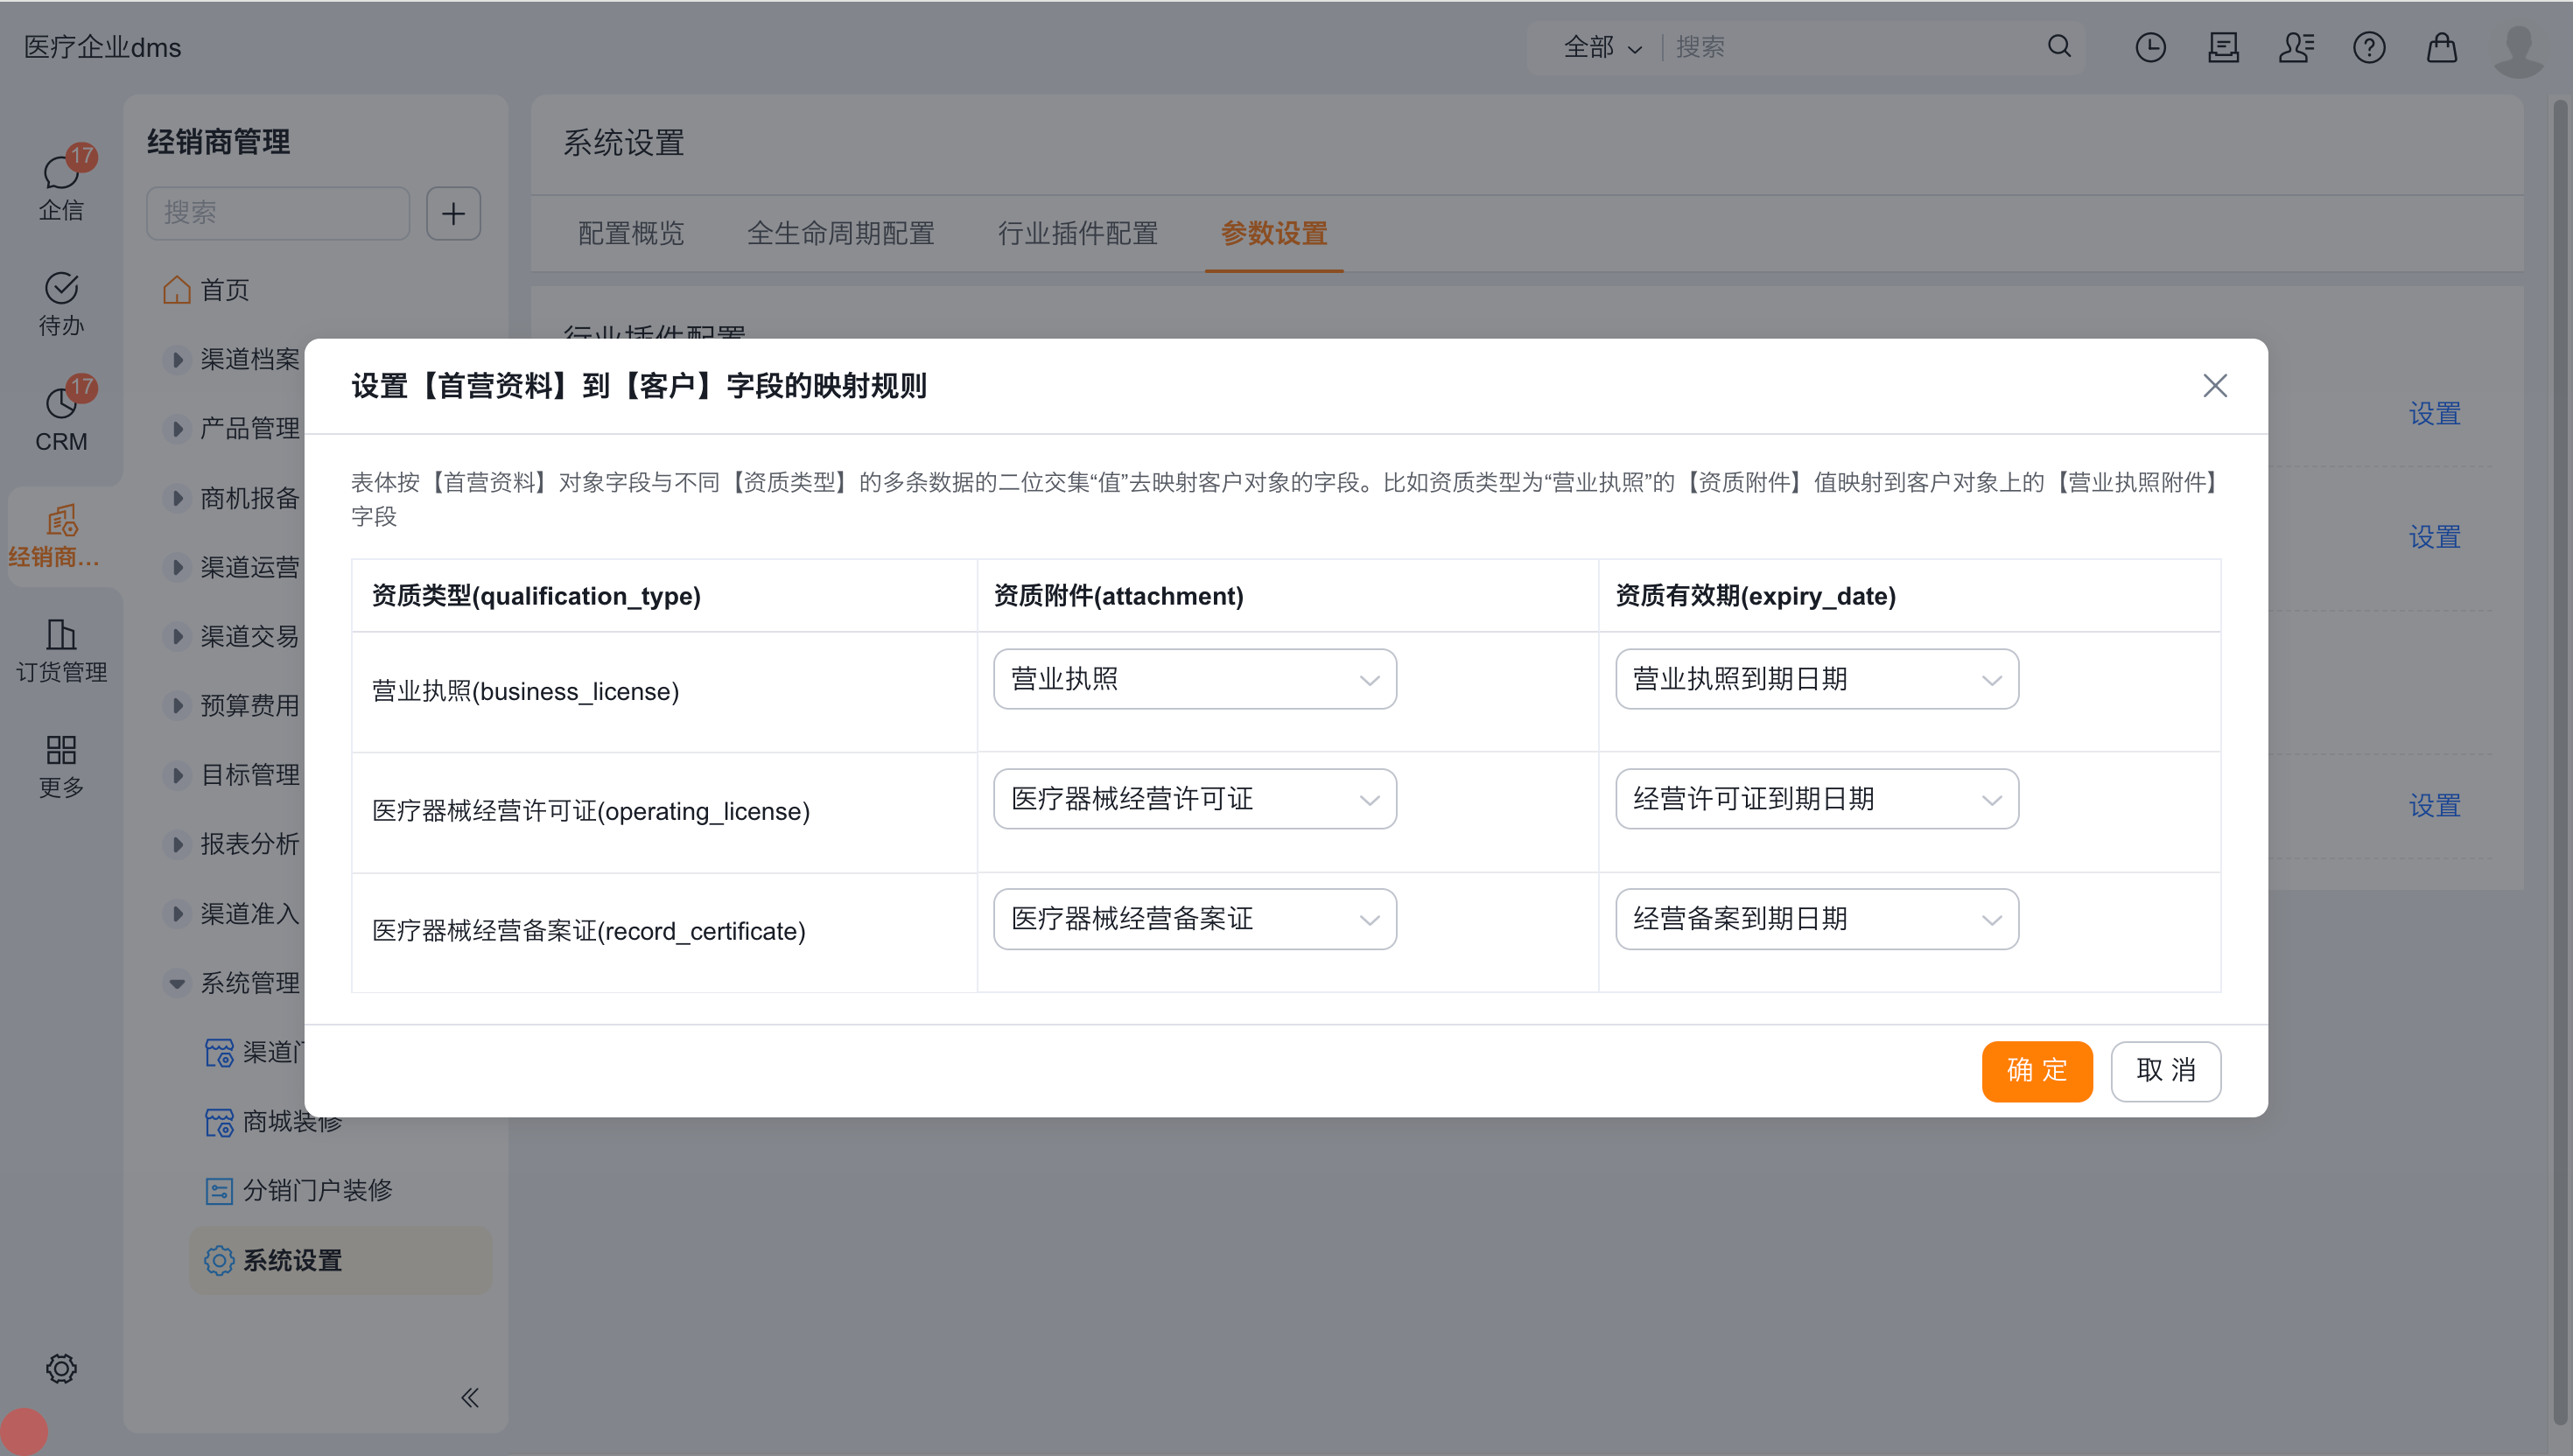
Task: Click the shopping bag icon in header
Action: [2441, 47]
